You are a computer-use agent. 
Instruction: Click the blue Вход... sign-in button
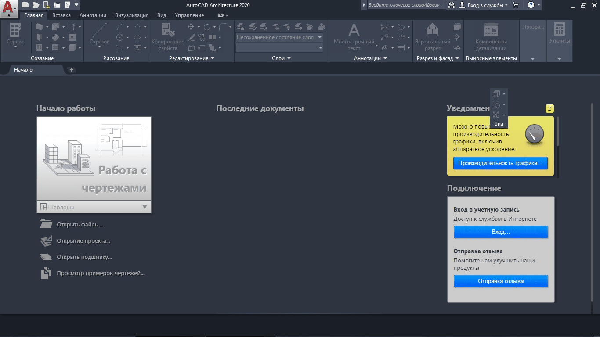coord(501,232)
